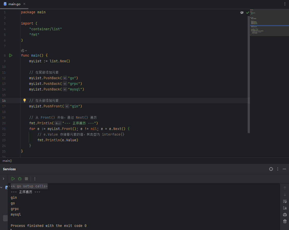Click the Services crosshair locate icon
The image size is (289, 230).
tap(271, 169)
